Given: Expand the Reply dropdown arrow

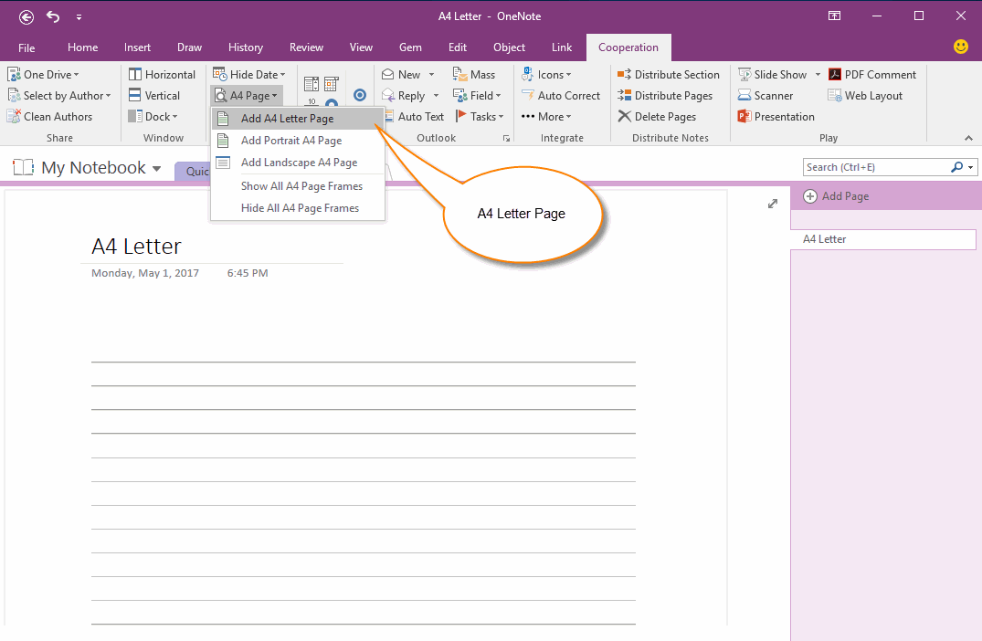Looking at the screenshot, I should click(436, 96).
